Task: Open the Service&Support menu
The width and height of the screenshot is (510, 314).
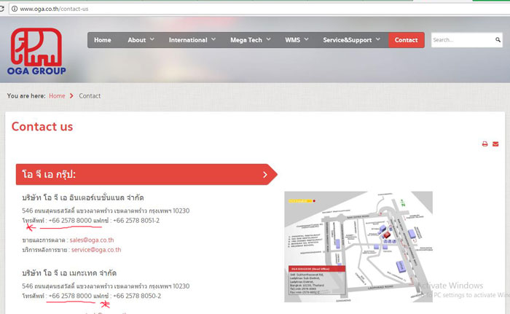Action: click(351, 40)
